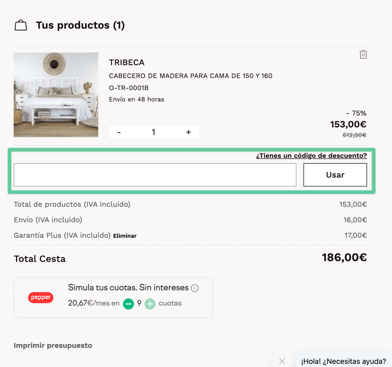Close the chat widget with the X icon

pyautogui.click(x=282, y=361)
